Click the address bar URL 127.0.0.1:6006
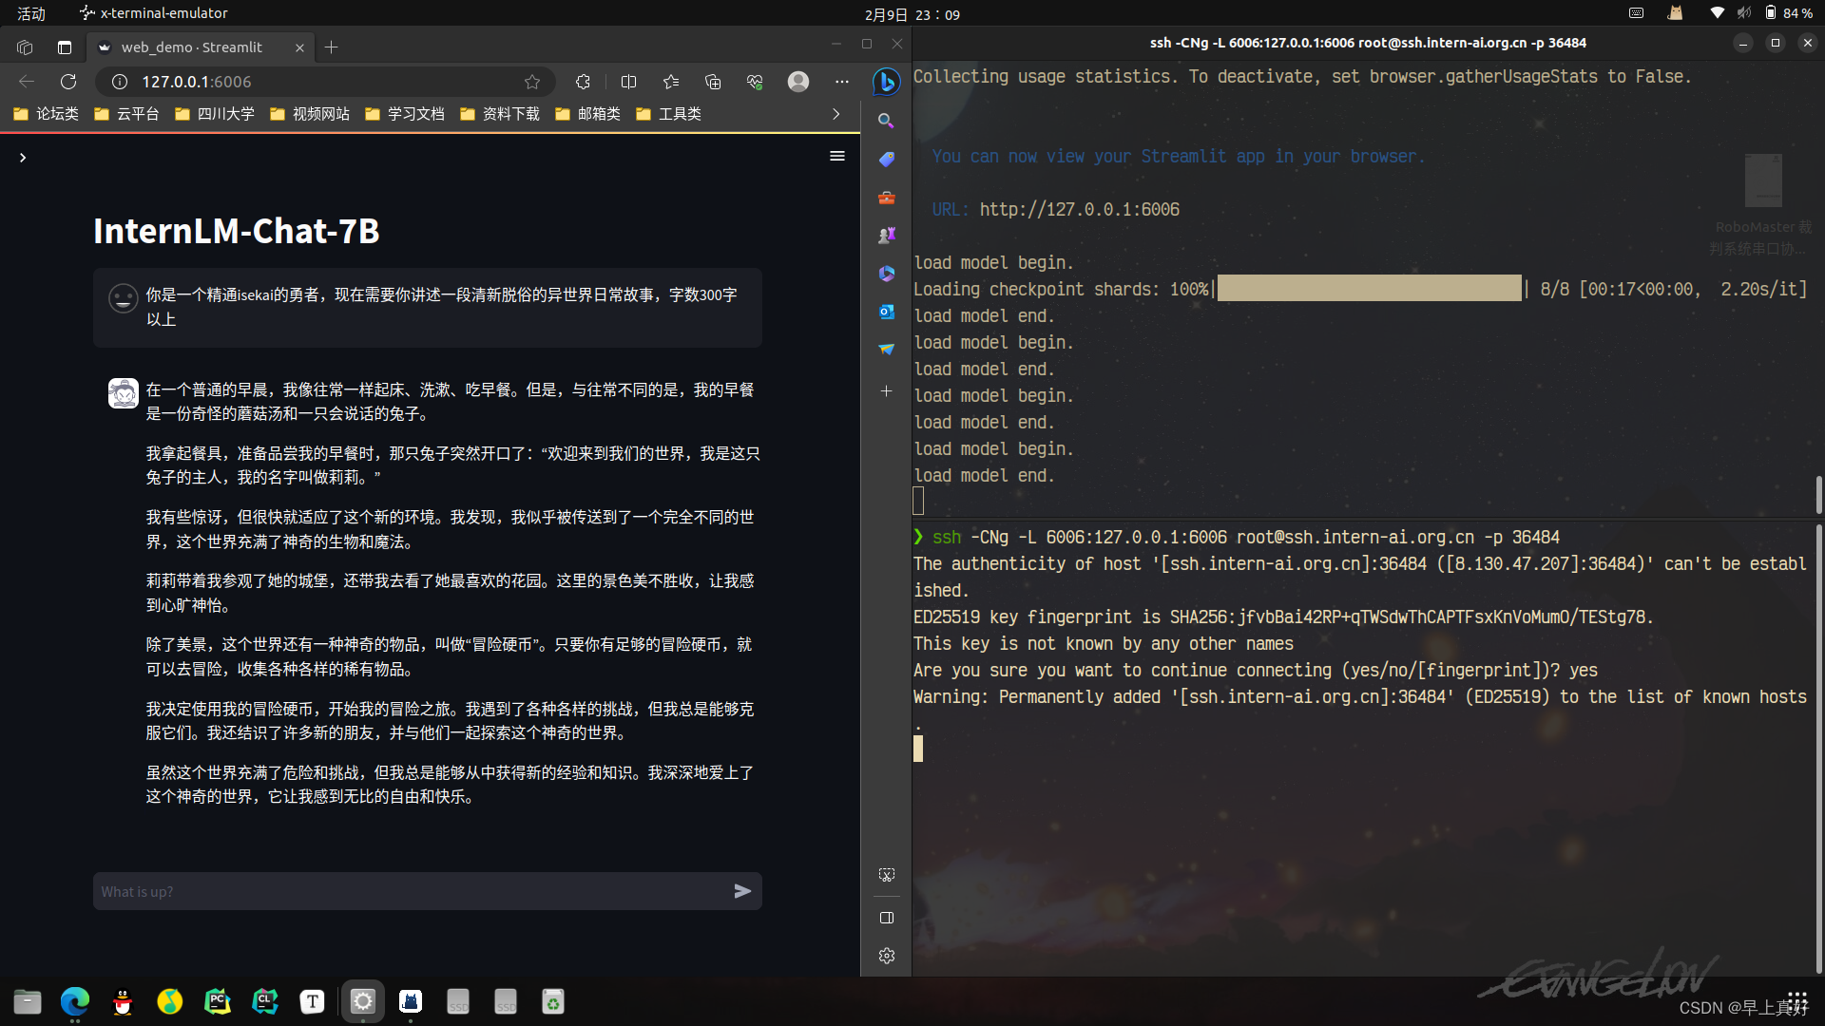The height and width of the screenshot is (1026, 1825). [x=197, y=82]
